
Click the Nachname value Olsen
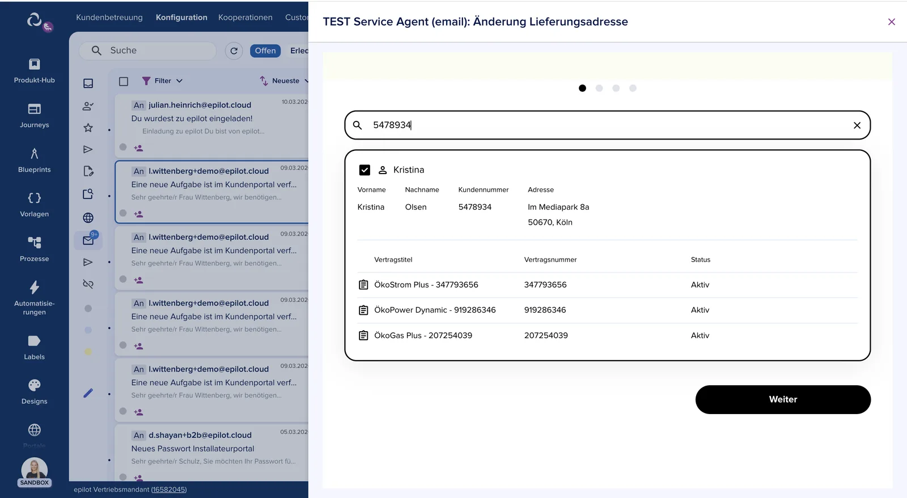point(416,207)
